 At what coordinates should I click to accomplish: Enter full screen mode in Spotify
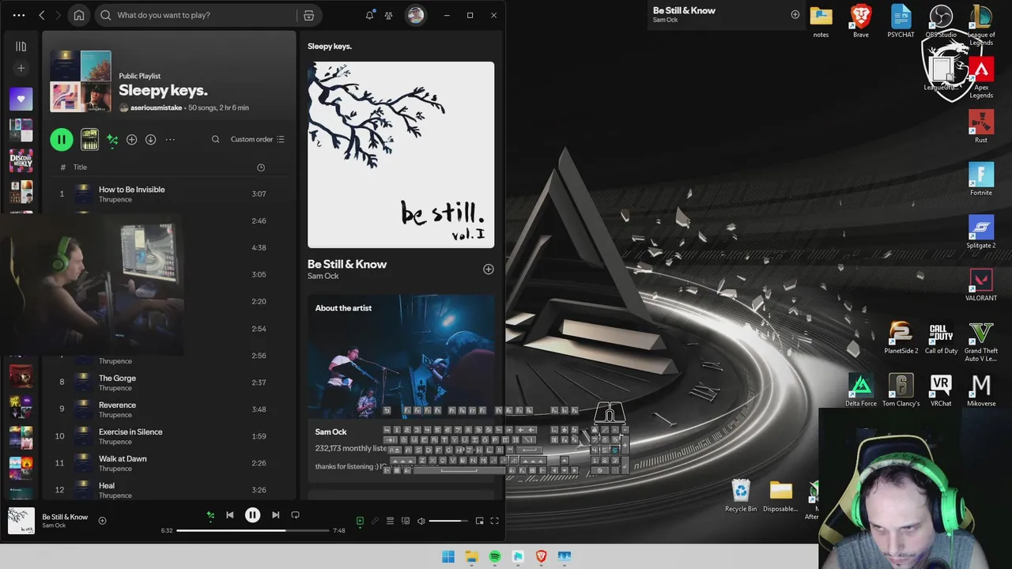[494, 521]
